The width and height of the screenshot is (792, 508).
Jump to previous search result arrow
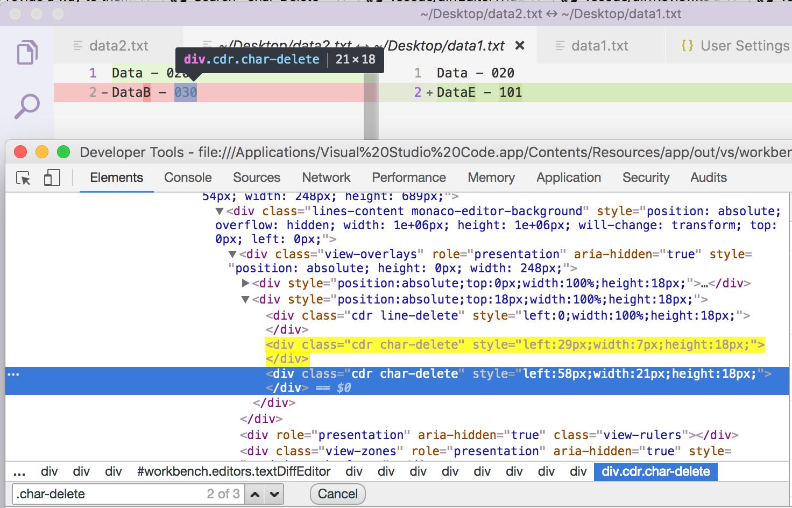(x=256, y=494)
